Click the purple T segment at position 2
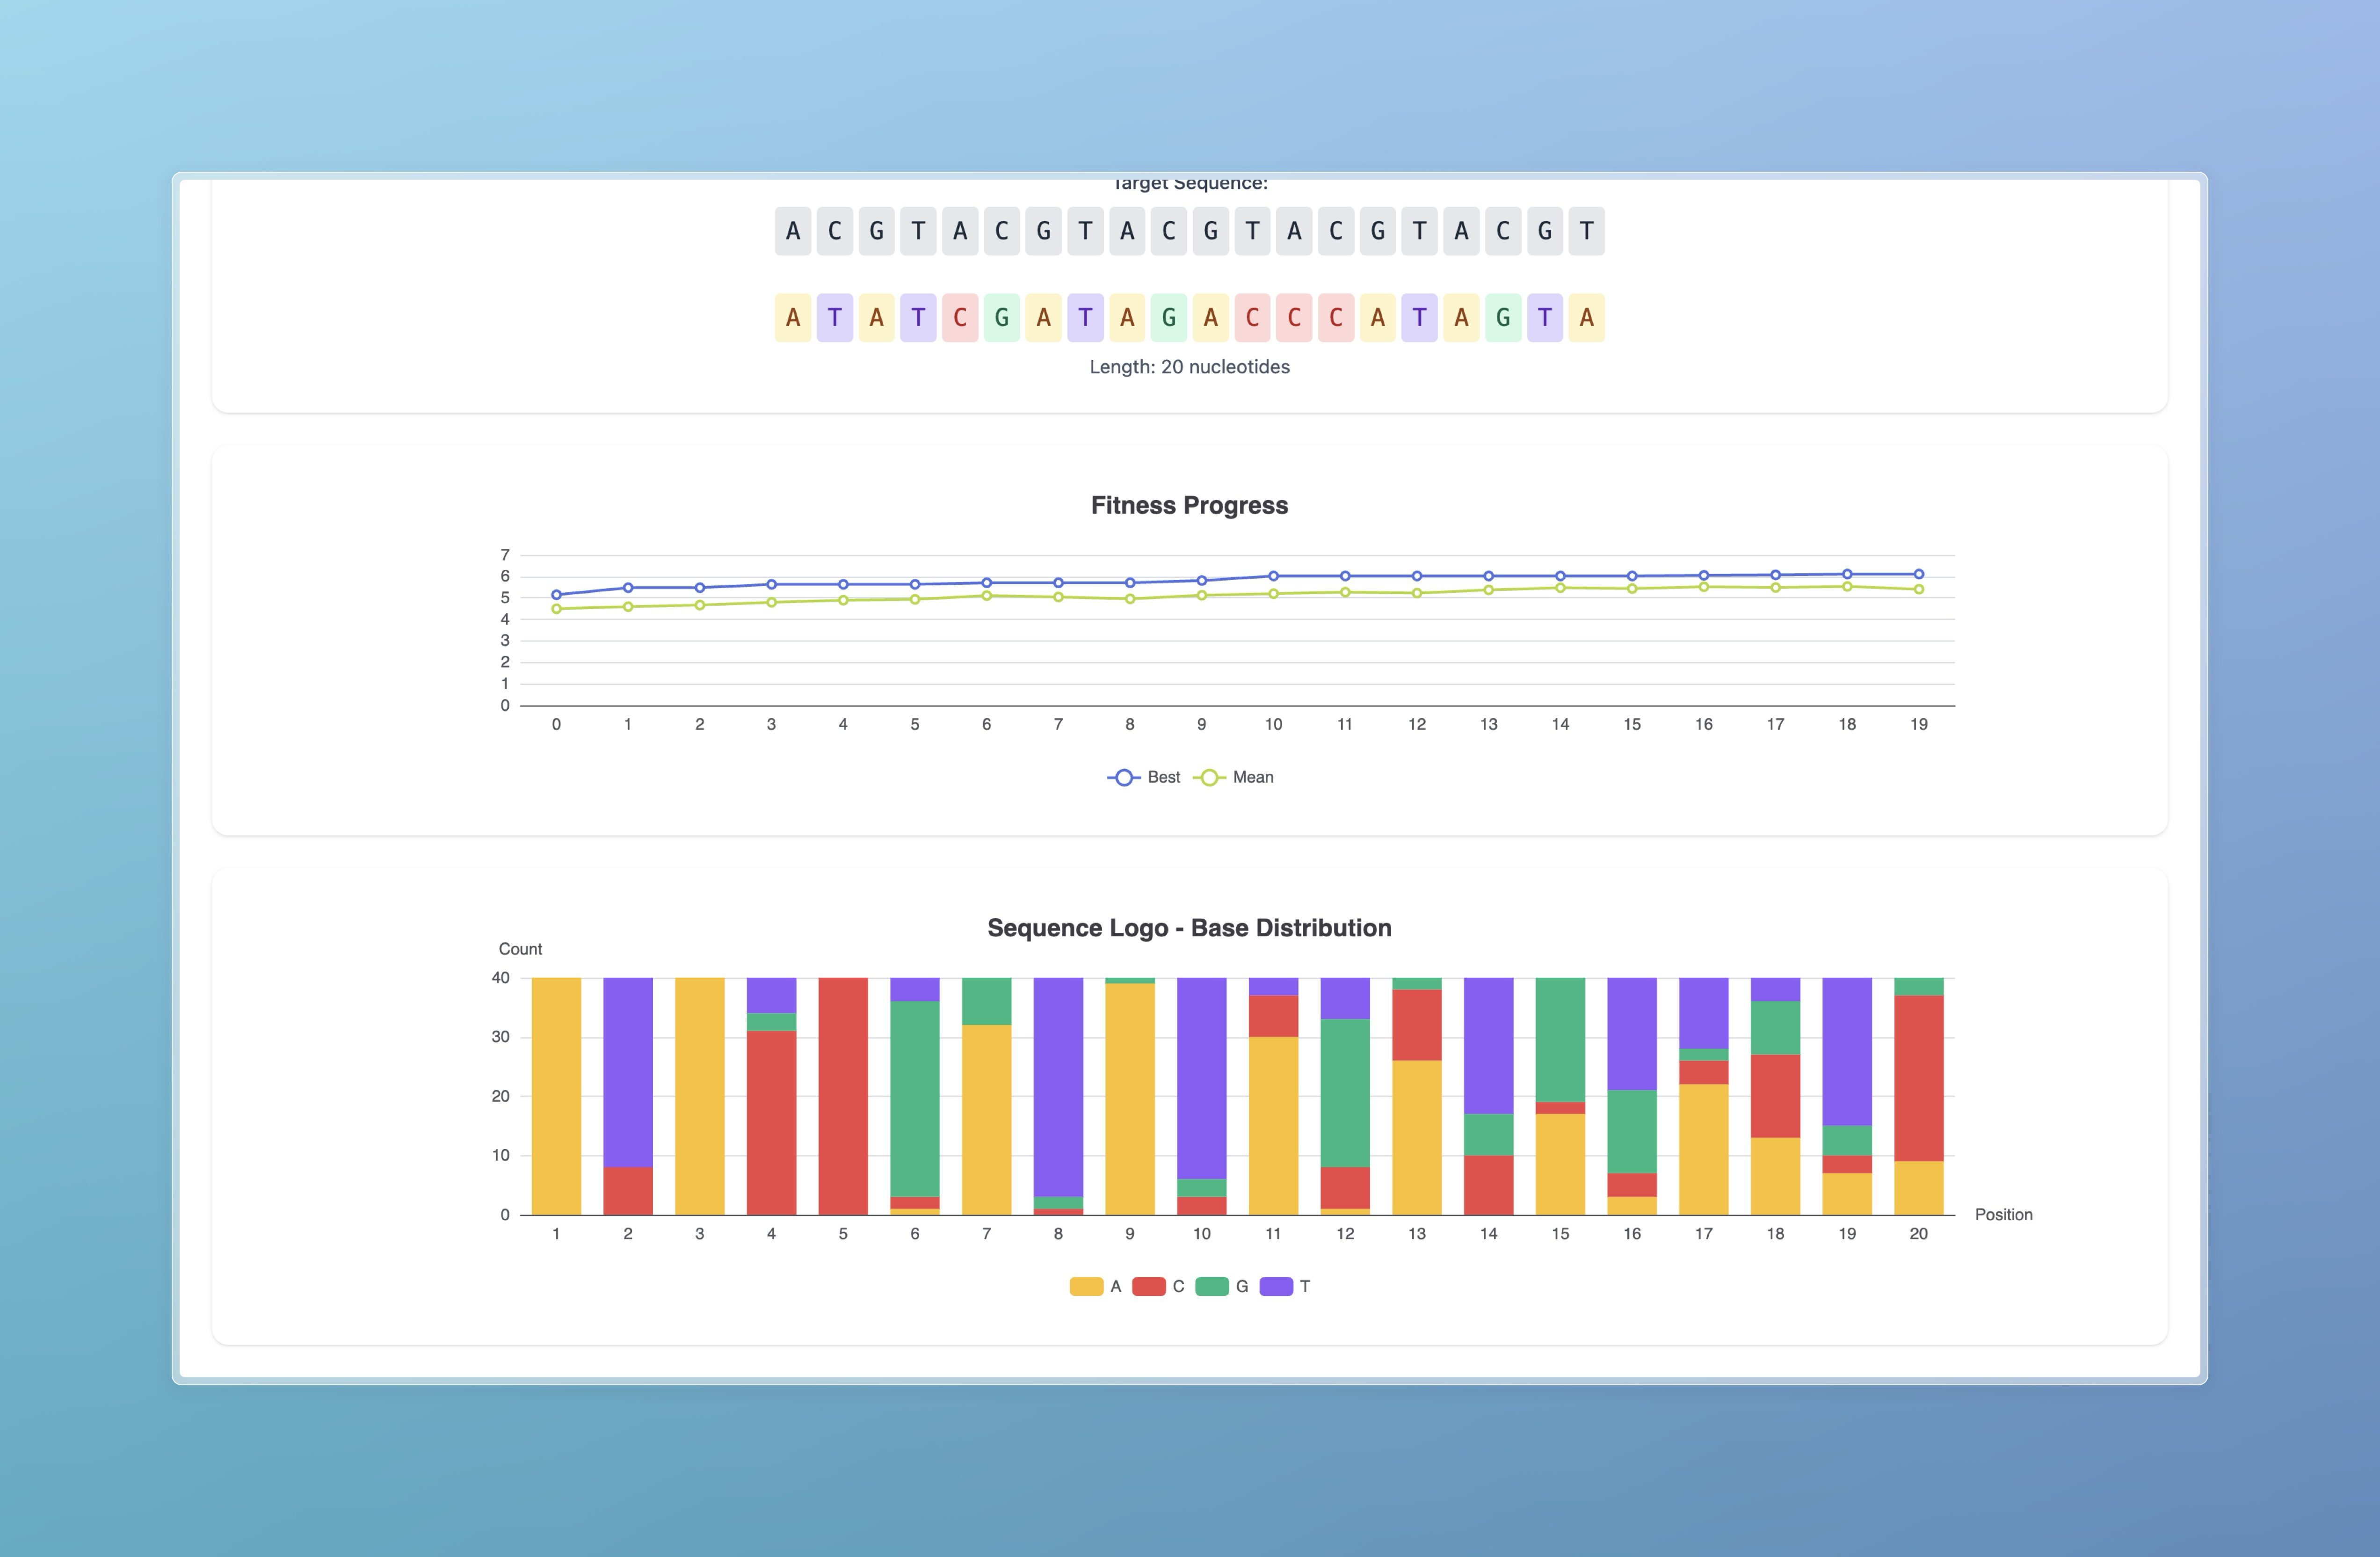This screenshot has height=1557, width=2380. coord(628,1072)
